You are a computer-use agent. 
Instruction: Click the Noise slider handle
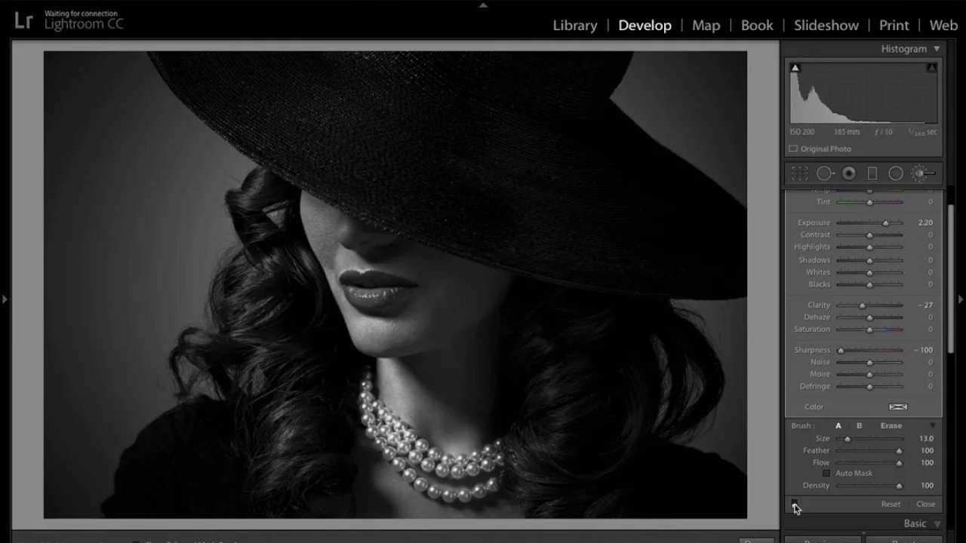pyautogui.click(x=869, y=363)
